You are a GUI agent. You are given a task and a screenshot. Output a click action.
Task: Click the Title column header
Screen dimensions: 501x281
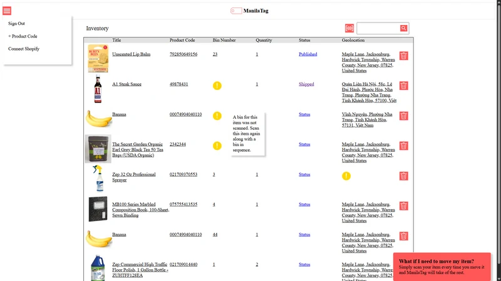pyautogui.click(x=116, y=40)
